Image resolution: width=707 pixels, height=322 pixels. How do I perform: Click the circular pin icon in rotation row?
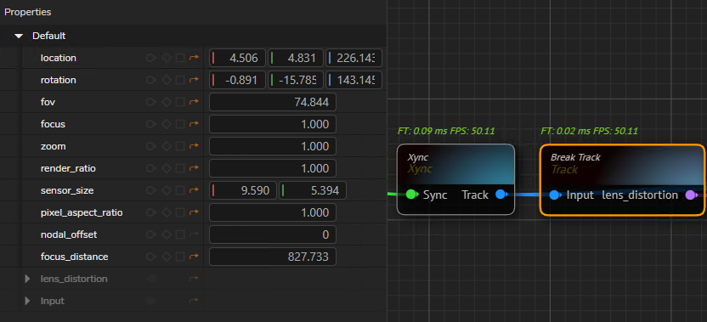(151, 80)
